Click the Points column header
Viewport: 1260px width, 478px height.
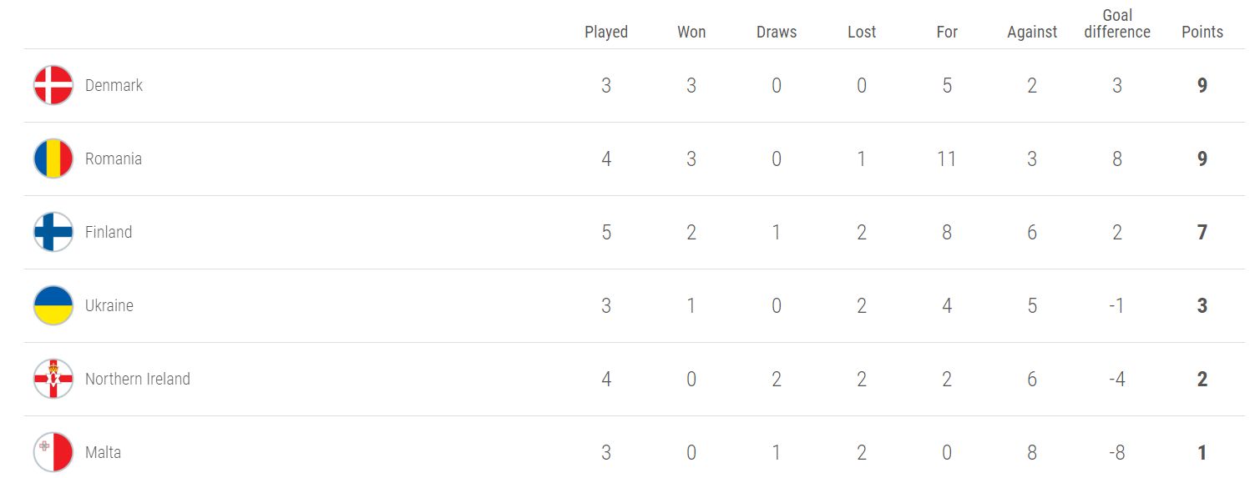pos(1202,32)
